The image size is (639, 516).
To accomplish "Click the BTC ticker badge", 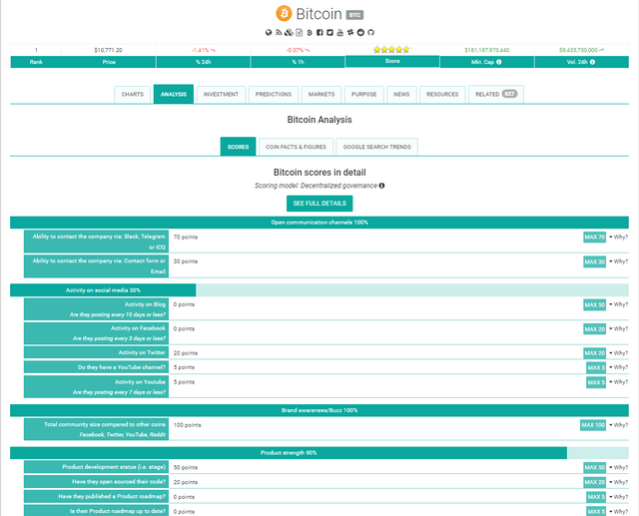I will 354,15.
